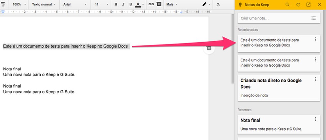Click the Recentes section label
Viewport: 326px width, 140px height.
244,110
